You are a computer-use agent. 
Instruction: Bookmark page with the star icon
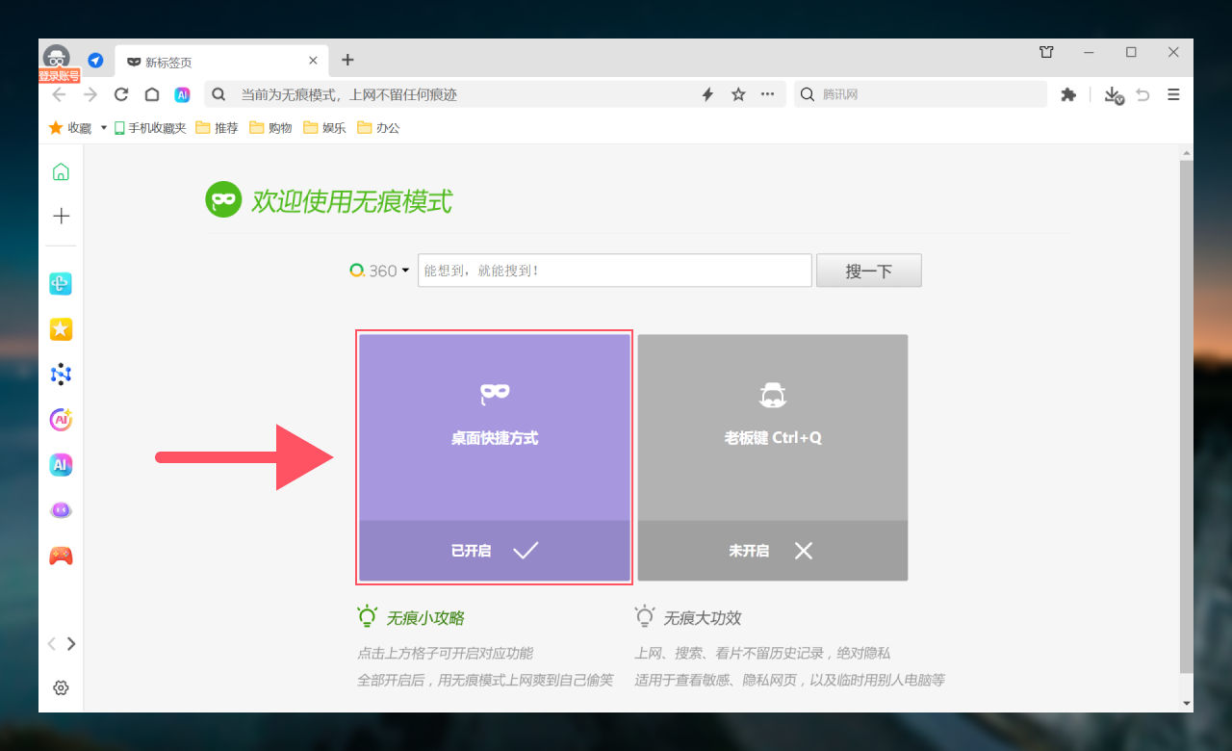[738, 94]
